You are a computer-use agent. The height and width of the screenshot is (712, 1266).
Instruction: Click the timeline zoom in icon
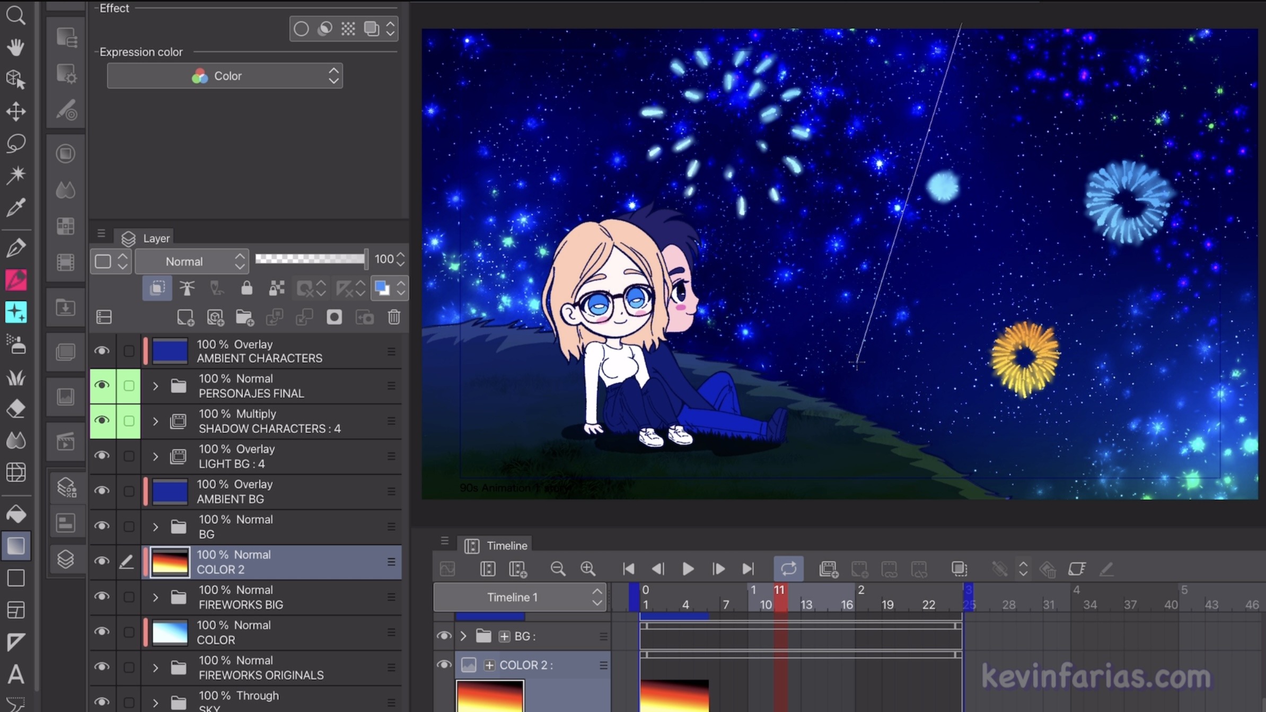tap(587, 569)
